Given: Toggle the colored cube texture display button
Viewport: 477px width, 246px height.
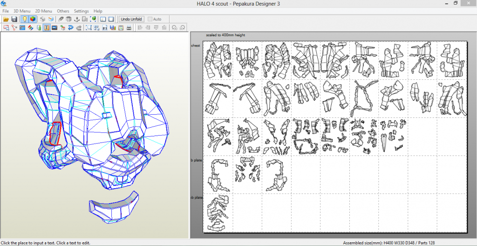Looking at the screenshot, I should [33, 19].
